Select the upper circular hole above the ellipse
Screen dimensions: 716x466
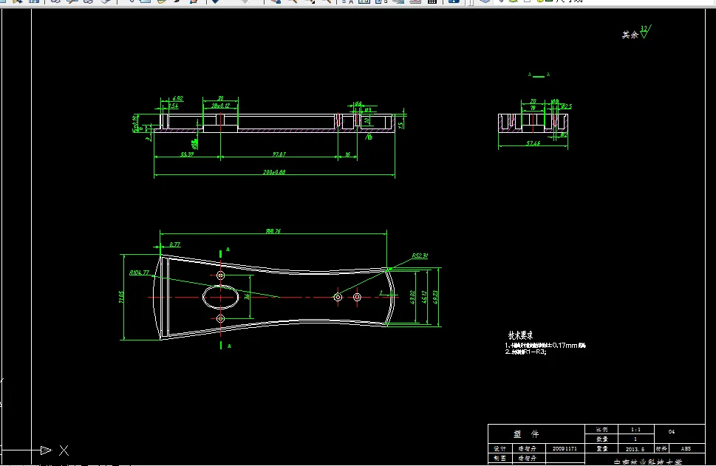tap(220, 275)
